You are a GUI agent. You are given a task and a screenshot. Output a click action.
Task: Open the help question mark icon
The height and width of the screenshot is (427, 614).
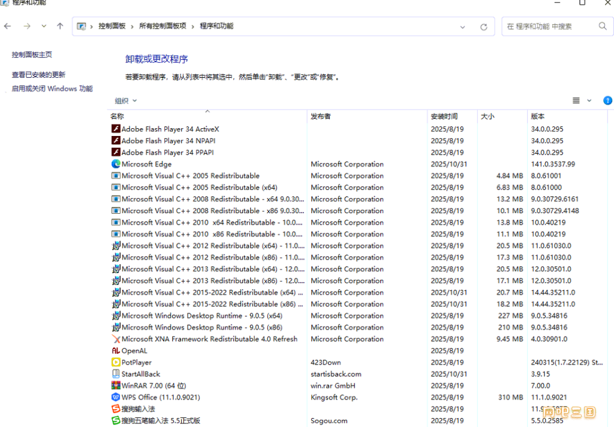tap(607, 101)
